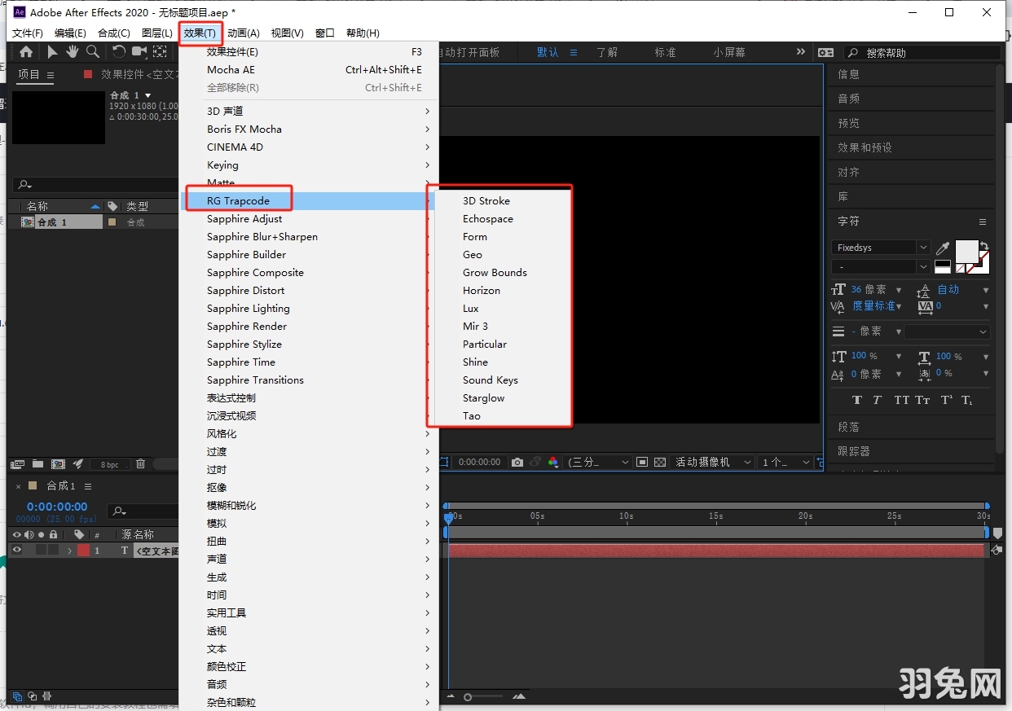Expand the text layer properties arrow
Screen dimensions: 1012x711
(69, 550)
